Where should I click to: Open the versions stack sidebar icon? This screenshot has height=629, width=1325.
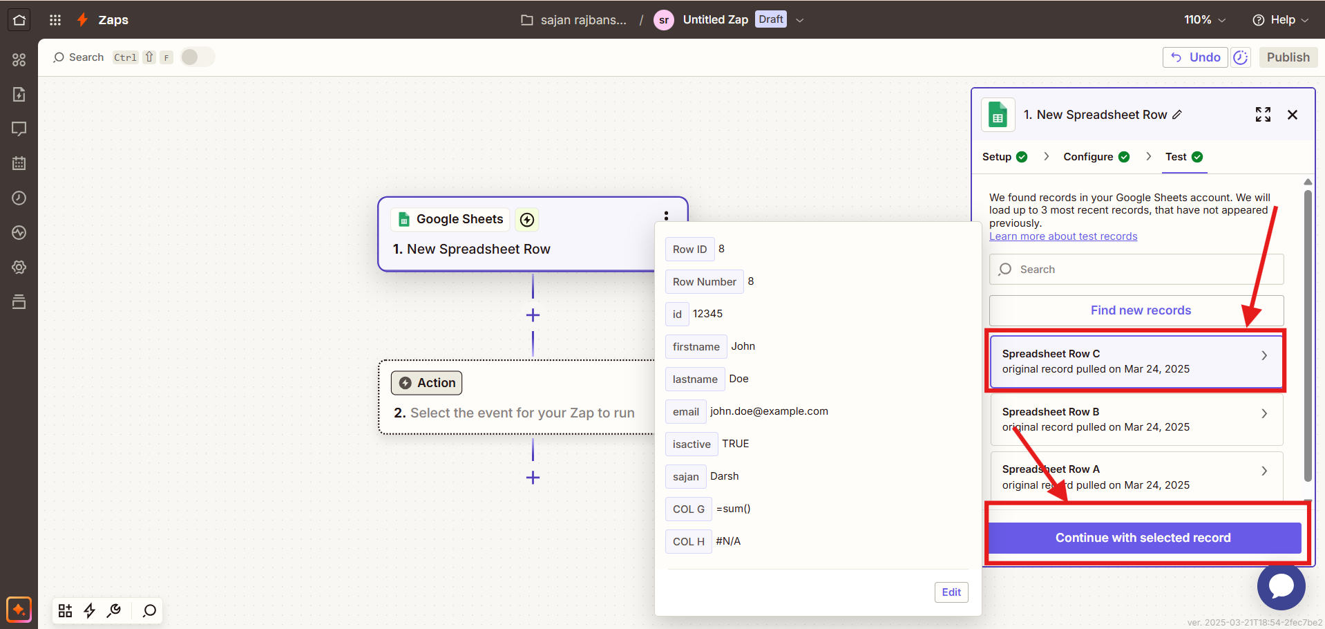19,301
